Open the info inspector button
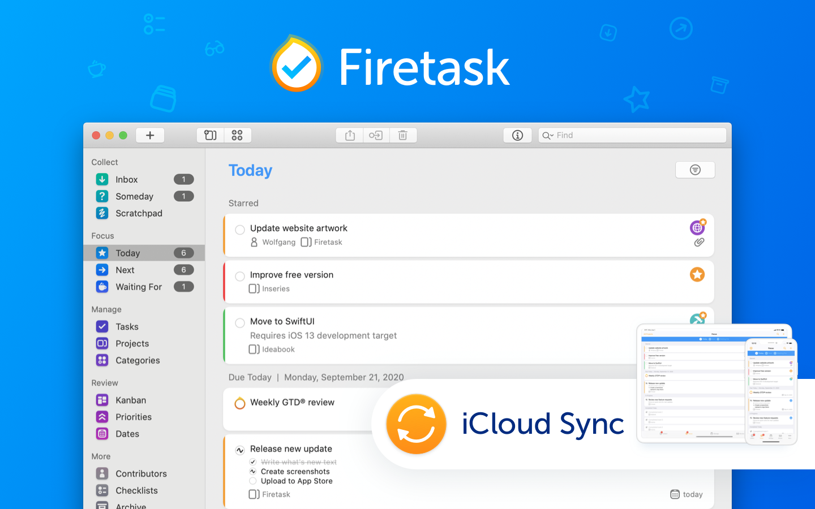 pos(517,135)
